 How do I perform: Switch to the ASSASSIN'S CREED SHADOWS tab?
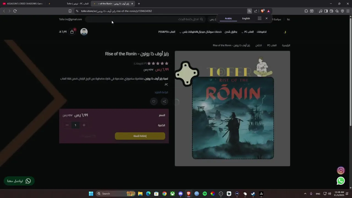[23, 4]
